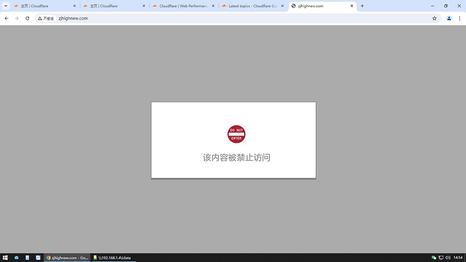This screenshot has height=262, width=466.
Task: Click the network status tray icon
Action: (x=441, y=257)
